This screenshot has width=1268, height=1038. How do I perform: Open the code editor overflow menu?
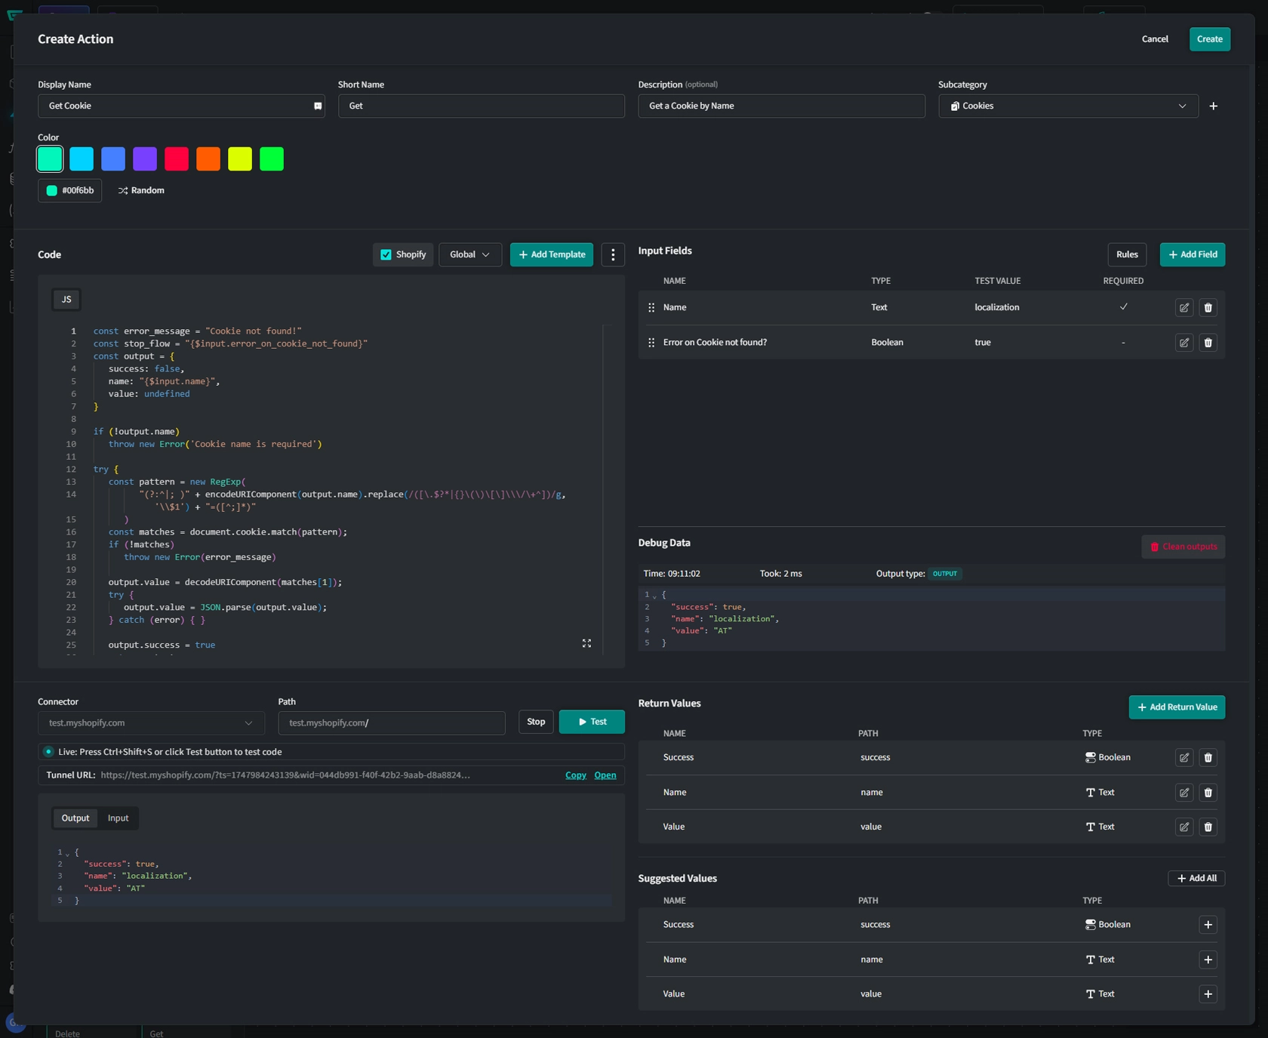coord(612,254)
